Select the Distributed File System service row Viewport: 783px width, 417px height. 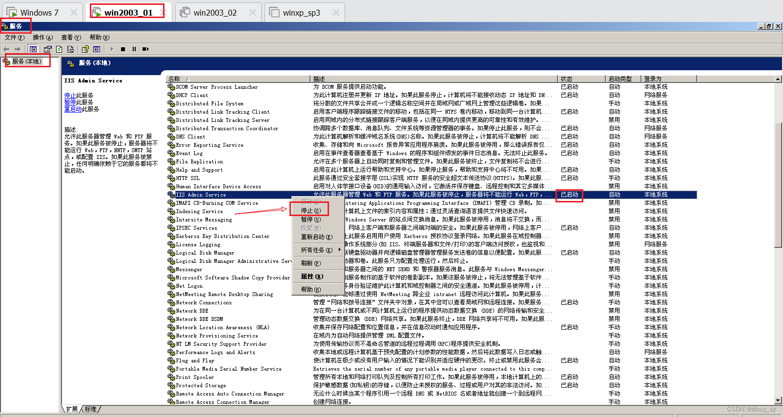click(x=432, y=103)
